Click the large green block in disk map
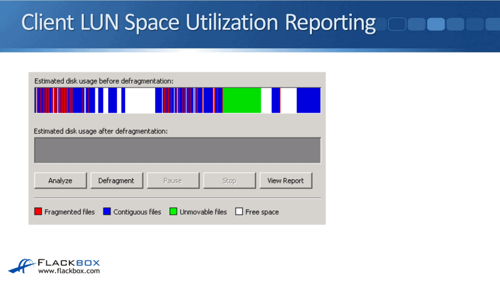This screenshot has height=281, width=500. pos(241,101)
